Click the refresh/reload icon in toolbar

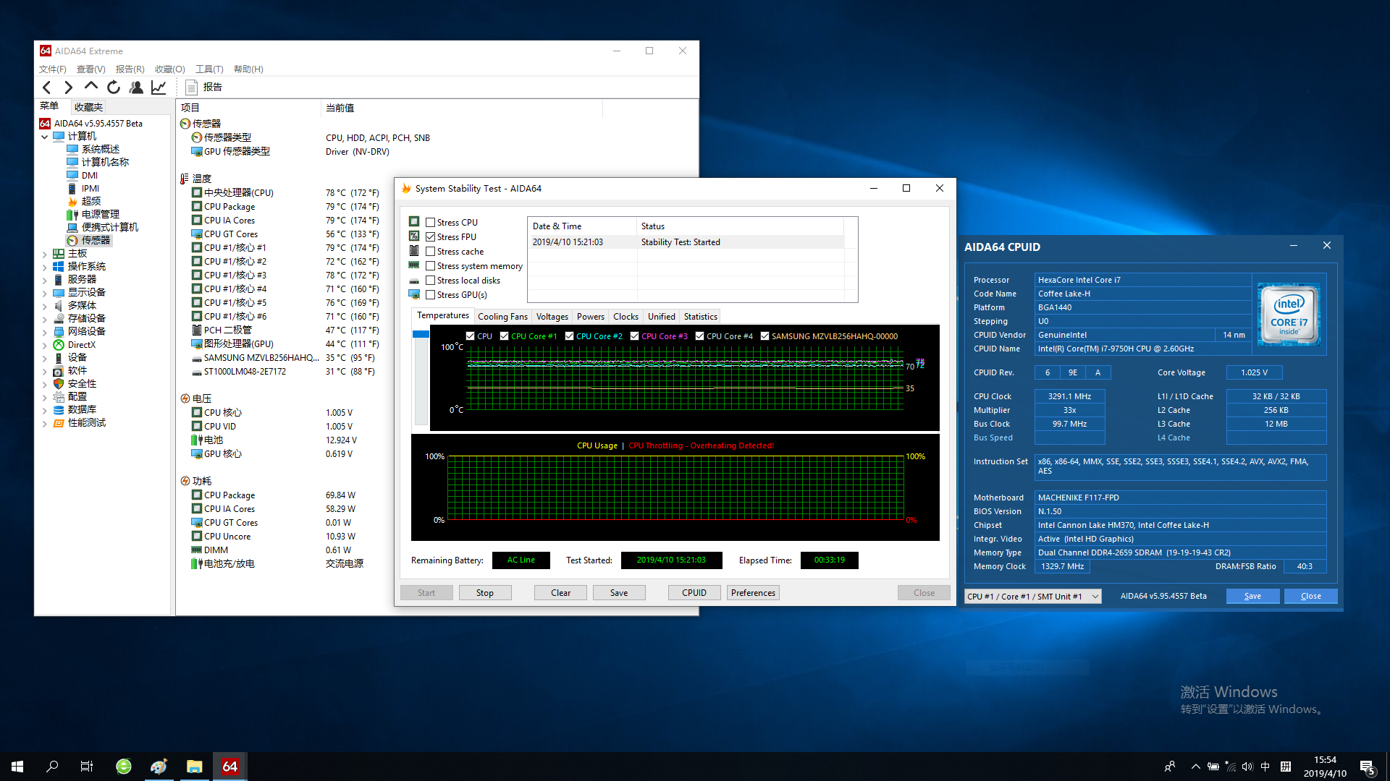[x=114, y=87]
